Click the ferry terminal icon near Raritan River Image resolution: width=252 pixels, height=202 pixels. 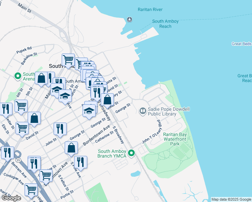(x=130, y=19)
